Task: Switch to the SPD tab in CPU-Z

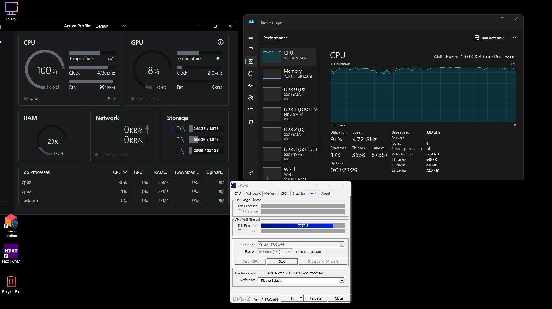Action: (x=284, y=194)
